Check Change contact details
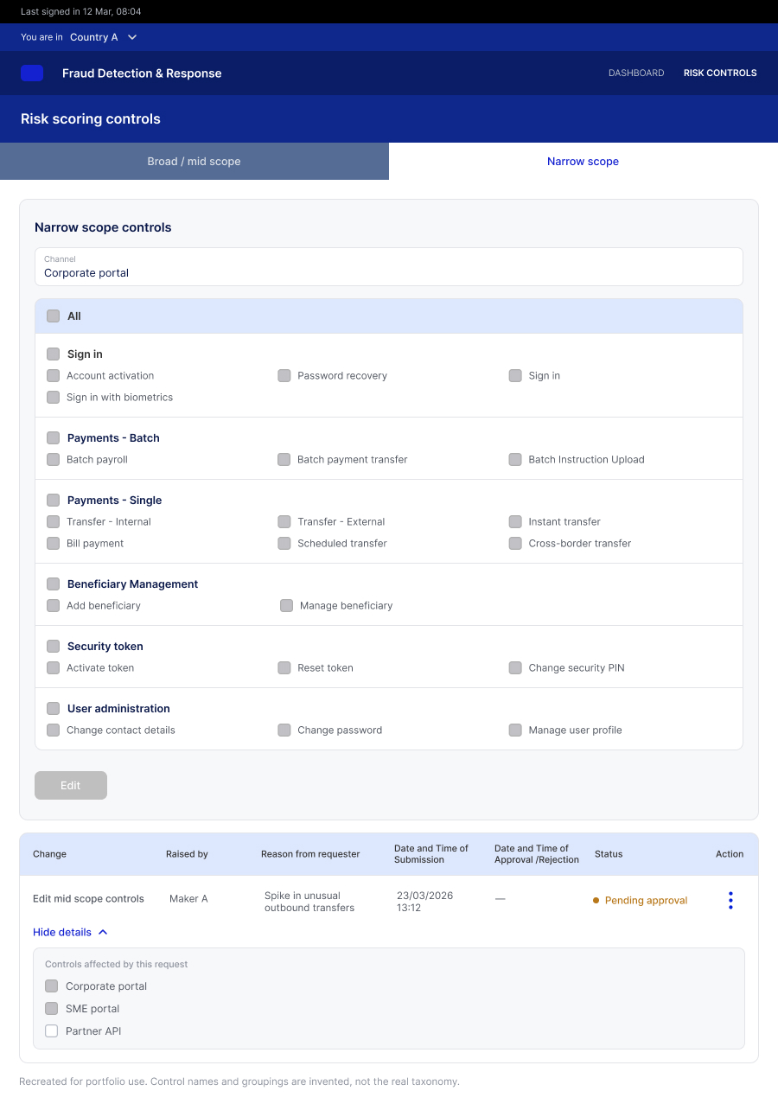Screen dimensions: 778x1110 point(54,730)
